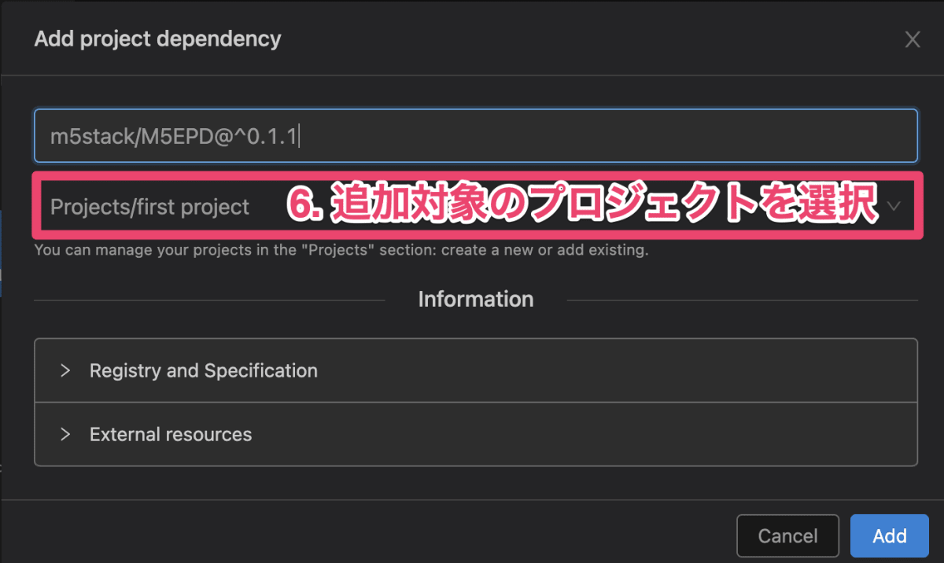Image resolution: width=944 pixels, height=563 pixels.
Task: Click the Add project dependency title
Action: point(157,39)
